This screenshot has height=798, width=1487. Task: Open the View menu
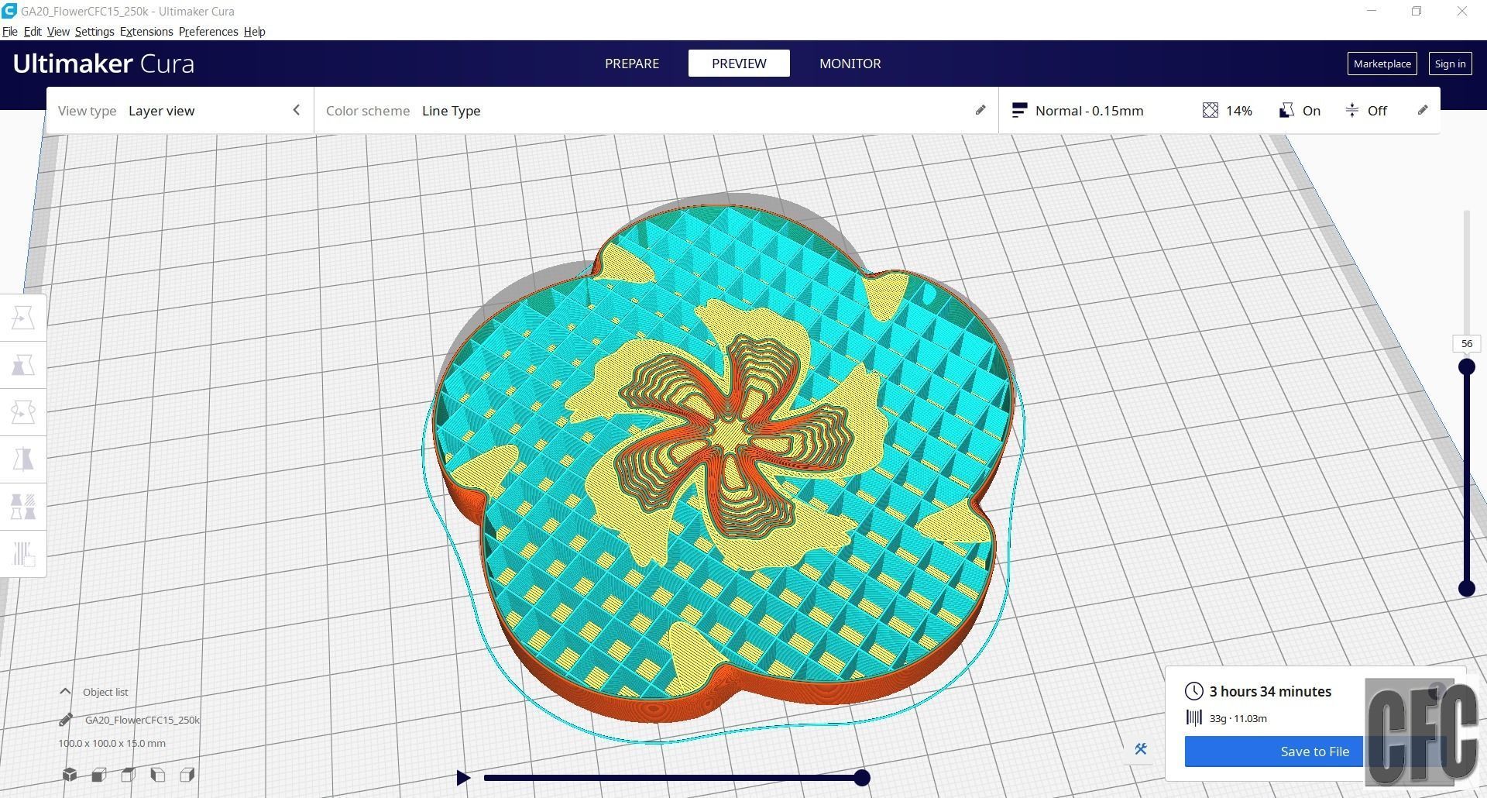(x=58, y=32)
